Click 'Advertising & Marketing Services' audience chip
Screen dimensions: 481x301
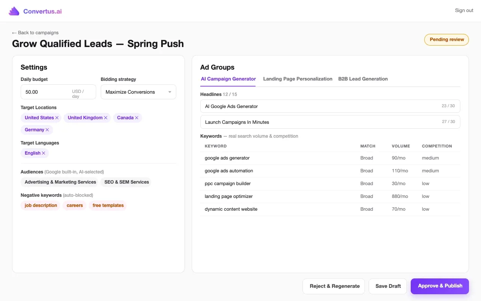(61, 182)
